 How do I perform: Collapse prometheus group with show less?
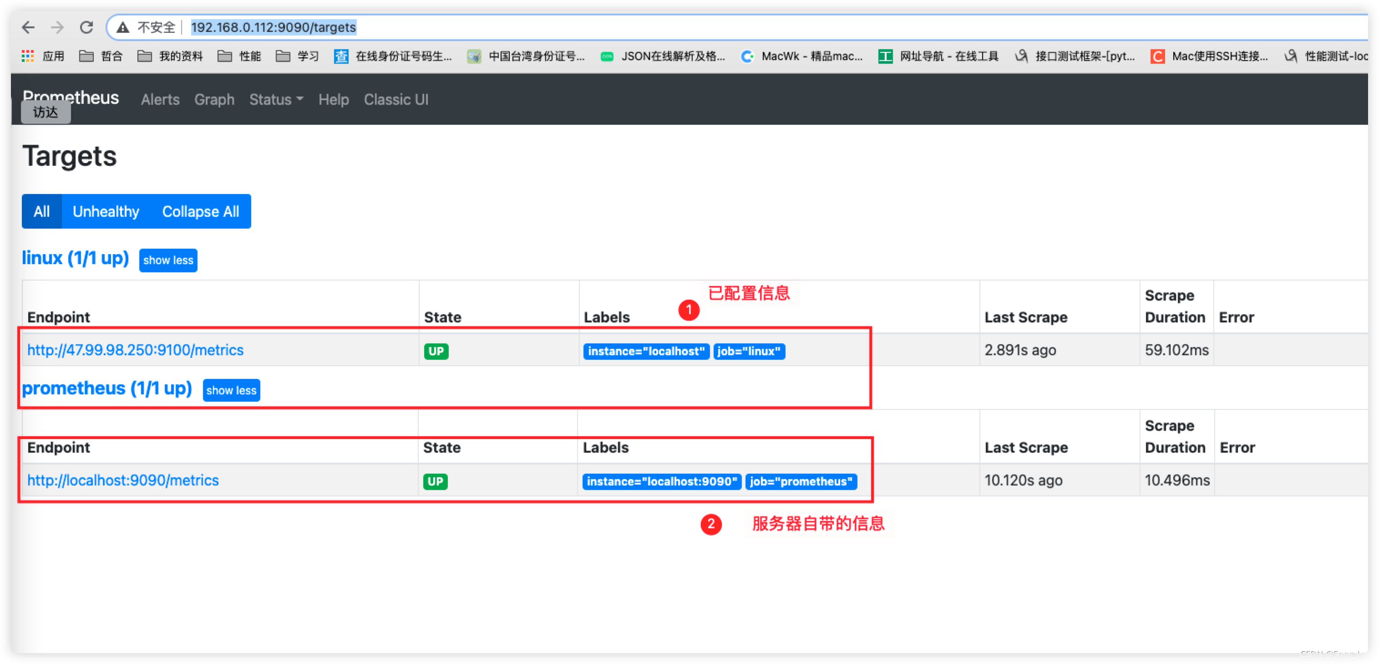point(231,390)
